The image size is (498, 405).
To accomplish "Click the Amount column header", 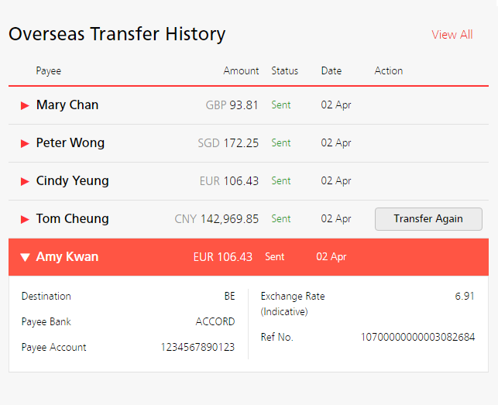I will [x=241, y=71].
